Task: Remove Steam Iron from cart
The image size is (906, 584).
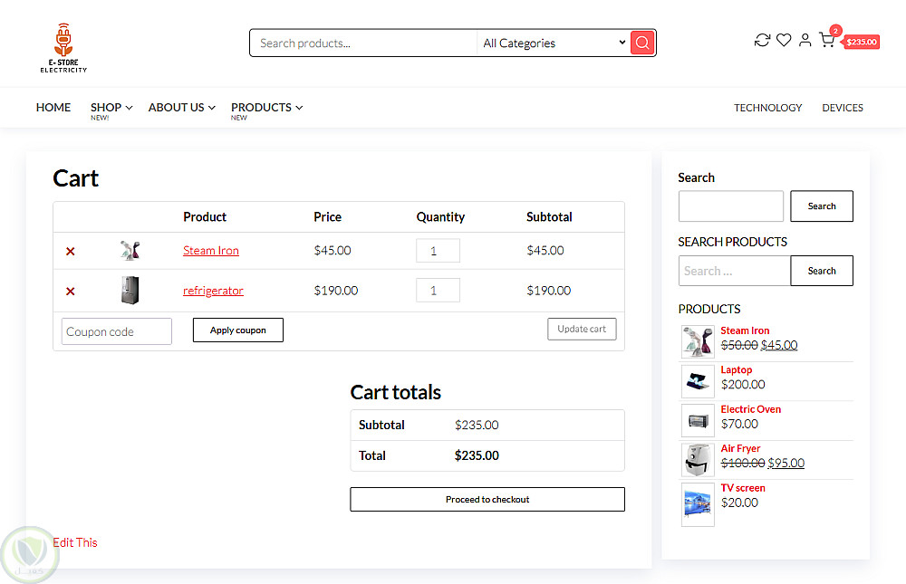Action: click(x=71, y=252)
